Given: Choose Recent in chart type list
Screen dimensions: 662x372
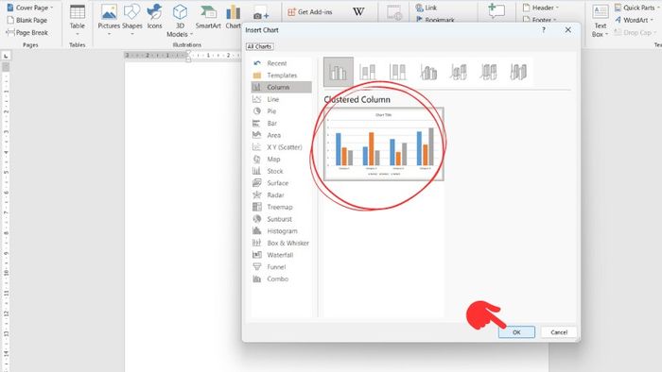Looking at the screenshot, I should tap(281, 63).
